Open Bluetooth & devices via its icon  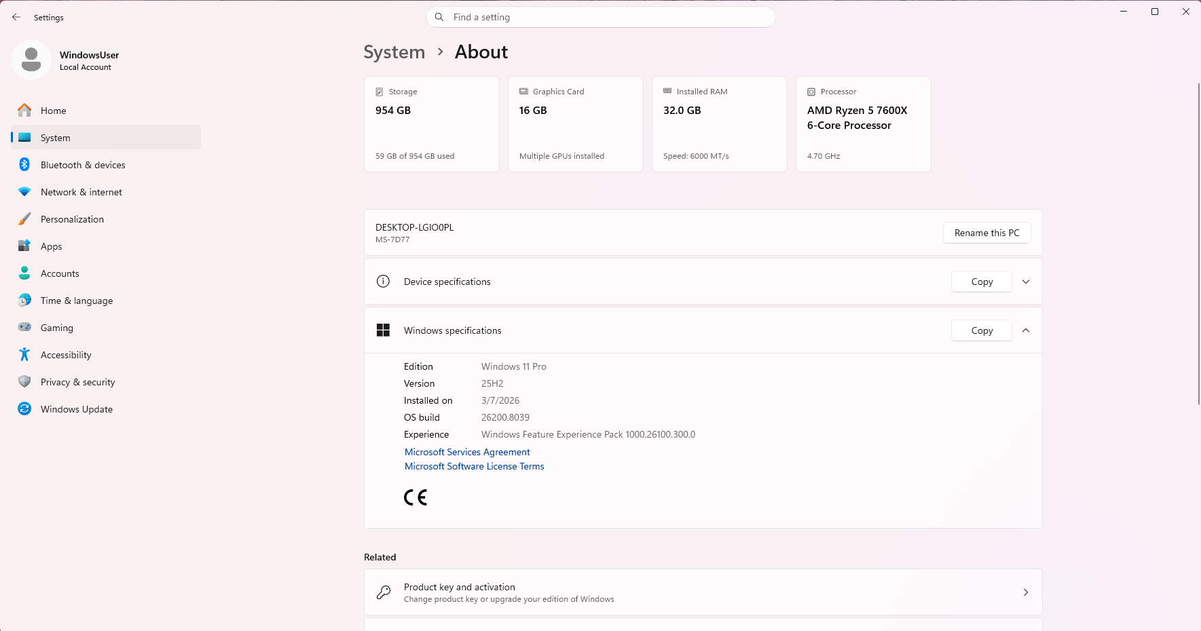coord(24,164)
